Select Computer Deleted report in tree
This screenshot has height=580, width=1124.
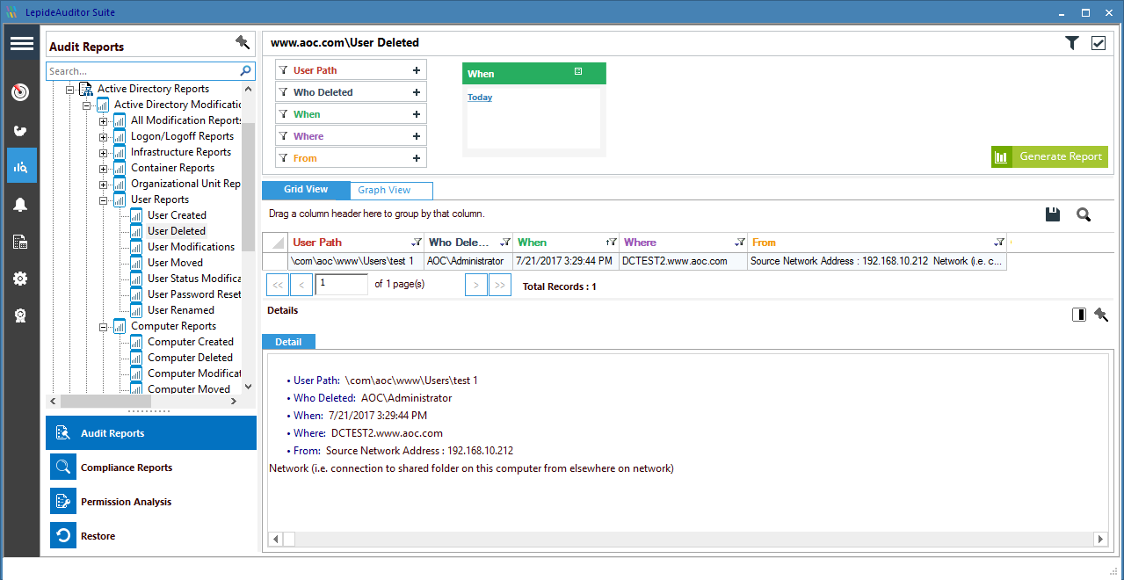point(190,358)
